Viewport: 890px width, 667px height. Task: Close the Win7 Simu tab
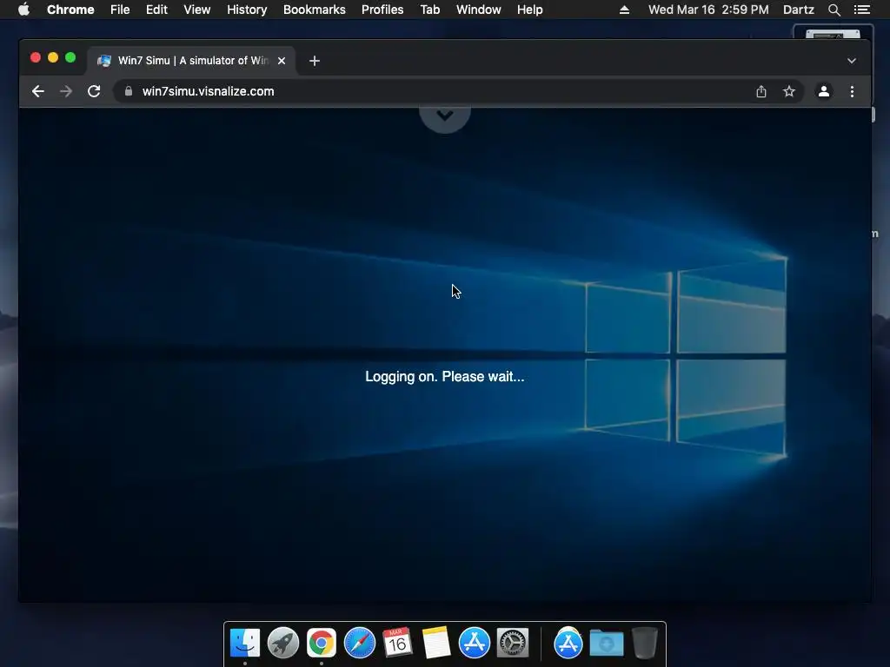pyautogui.click(x=282, y=61)
